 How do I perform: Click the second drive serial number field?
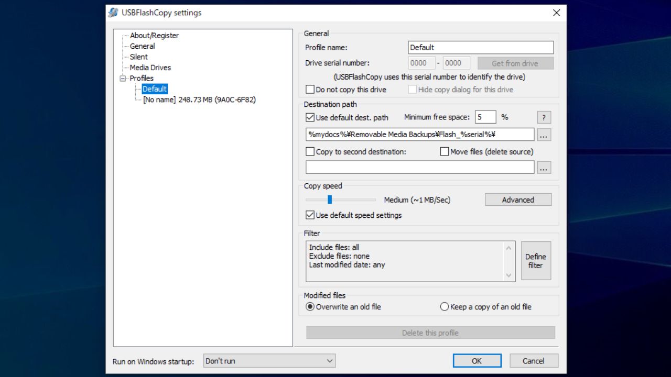(x=456, y=63)
